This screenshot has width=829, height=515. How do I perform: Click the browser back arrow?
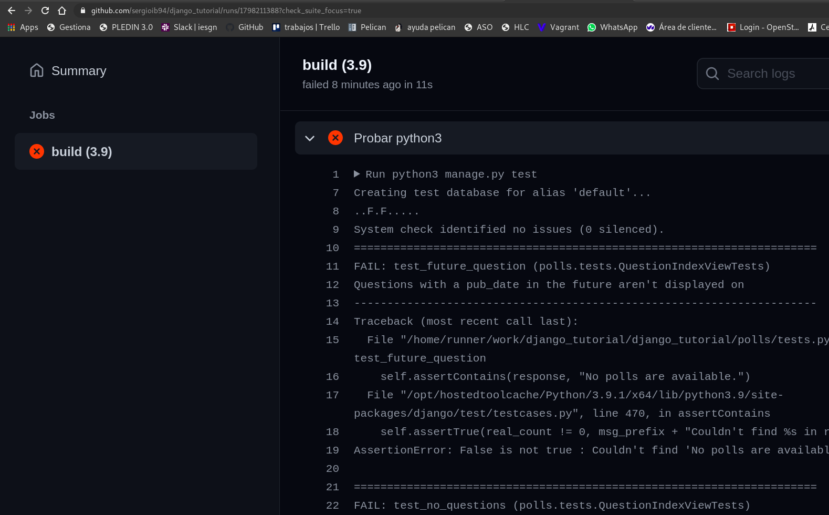point(12,11)
